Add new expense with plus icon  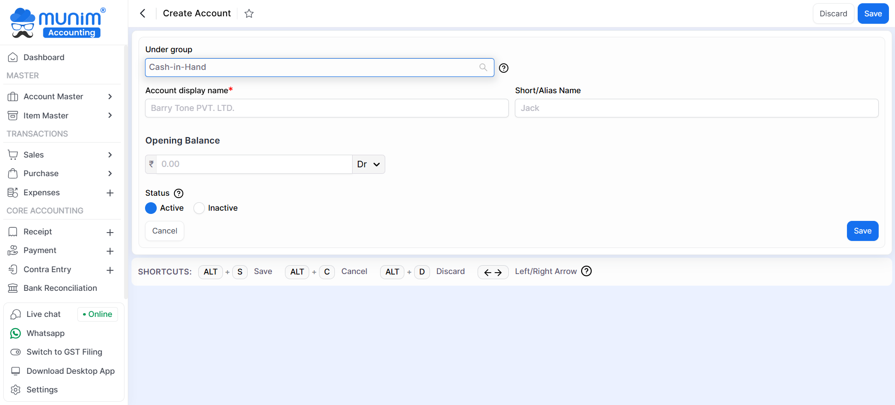coord(110,193)
